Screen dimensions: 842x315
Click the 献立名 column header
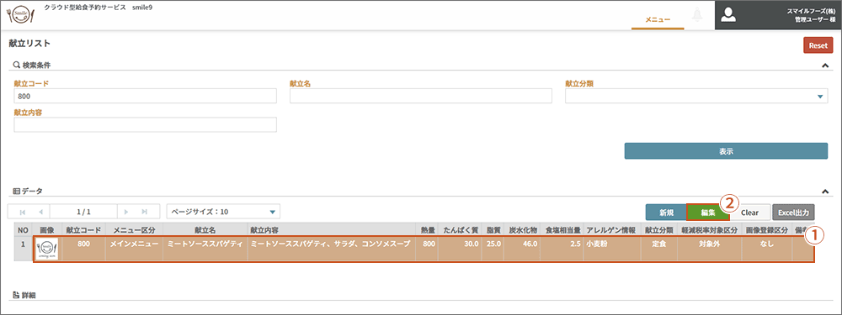tap(205, 230)
